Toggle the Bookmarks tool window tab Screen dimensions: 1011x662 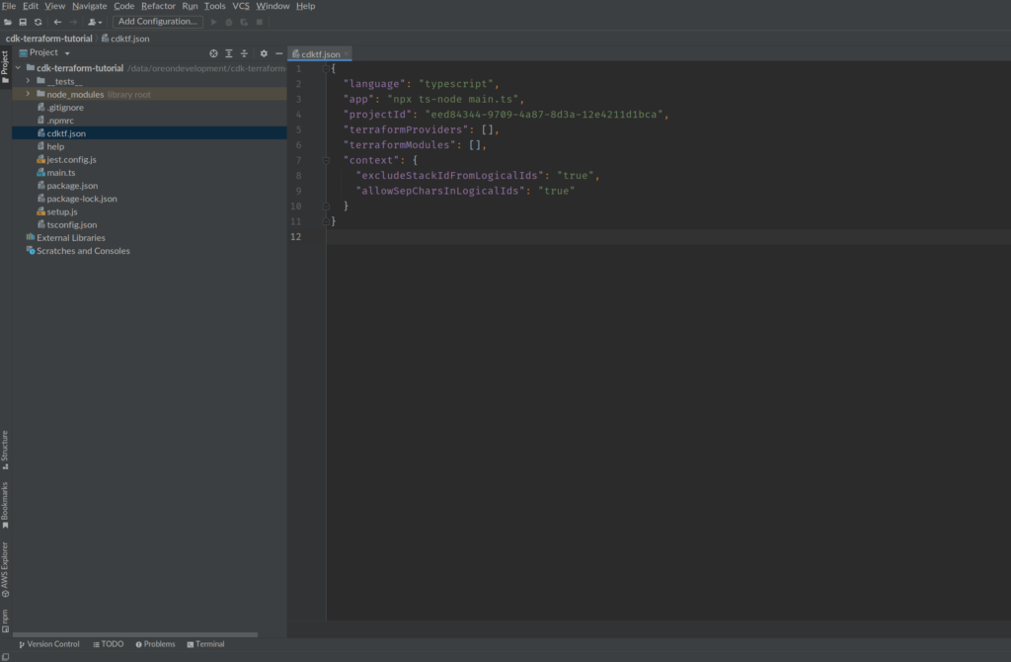5,505
